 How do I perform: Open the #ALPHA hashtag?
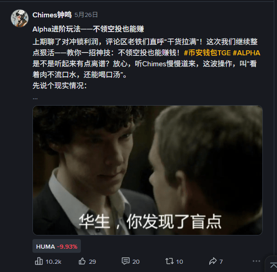click(246, 53)
